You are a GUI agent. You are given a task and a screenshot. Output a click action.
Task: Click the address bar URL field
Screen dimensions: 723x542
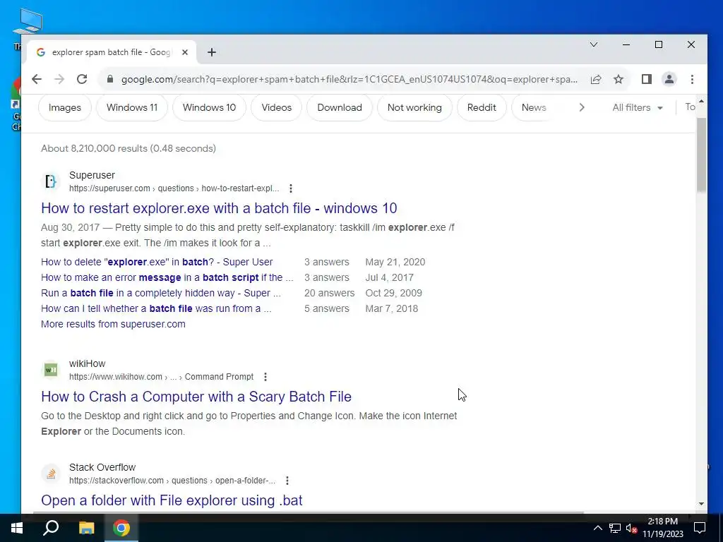[349, 79]
